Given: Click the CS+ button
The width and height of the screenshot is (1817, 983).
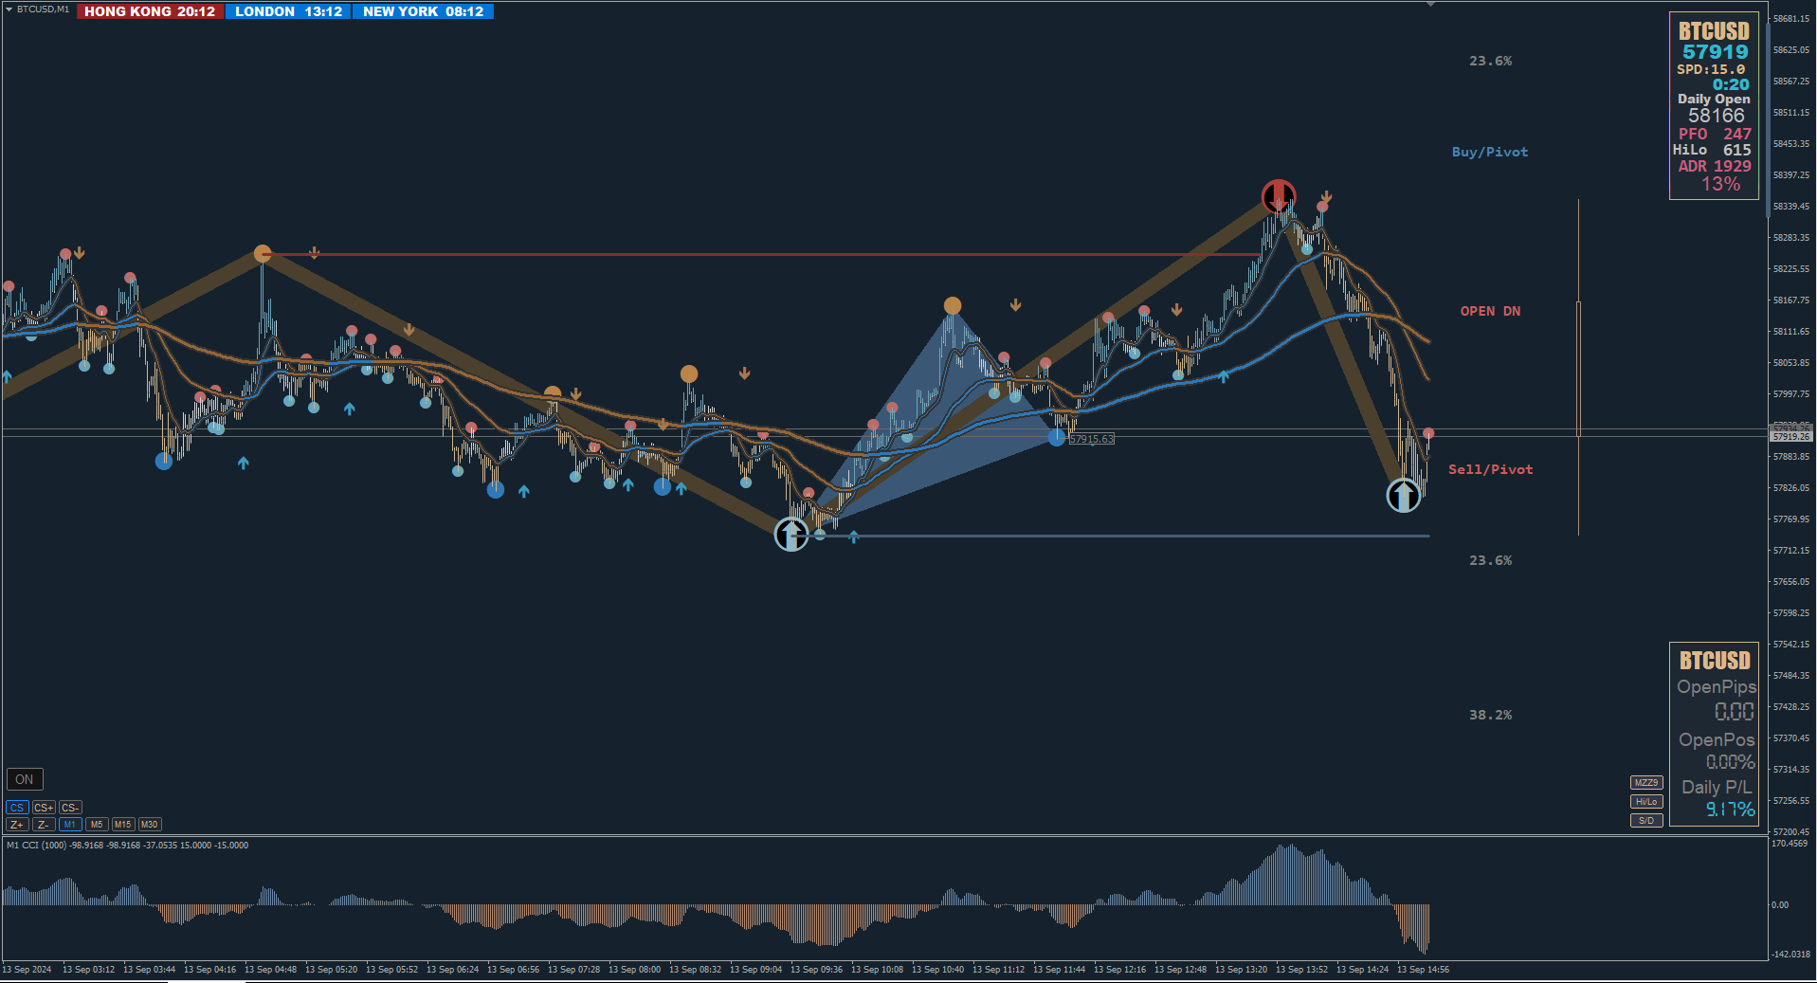Looking at the screenshot, I should pos(44,808).
